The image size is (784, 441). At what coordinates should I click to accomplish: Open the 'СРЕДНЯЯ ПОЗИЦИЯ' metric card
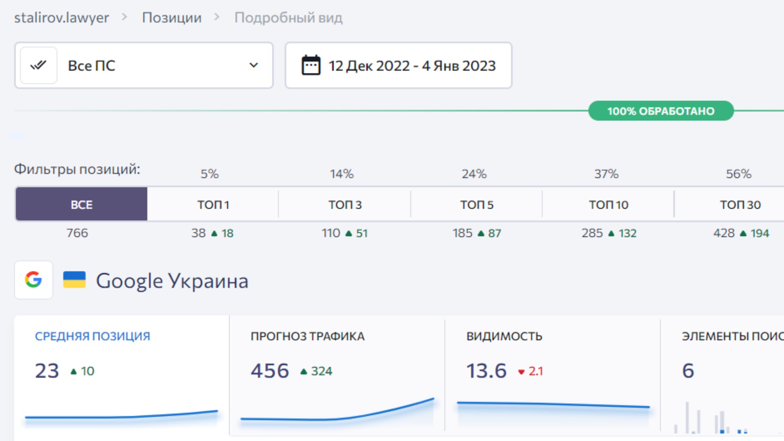(122, 376)
